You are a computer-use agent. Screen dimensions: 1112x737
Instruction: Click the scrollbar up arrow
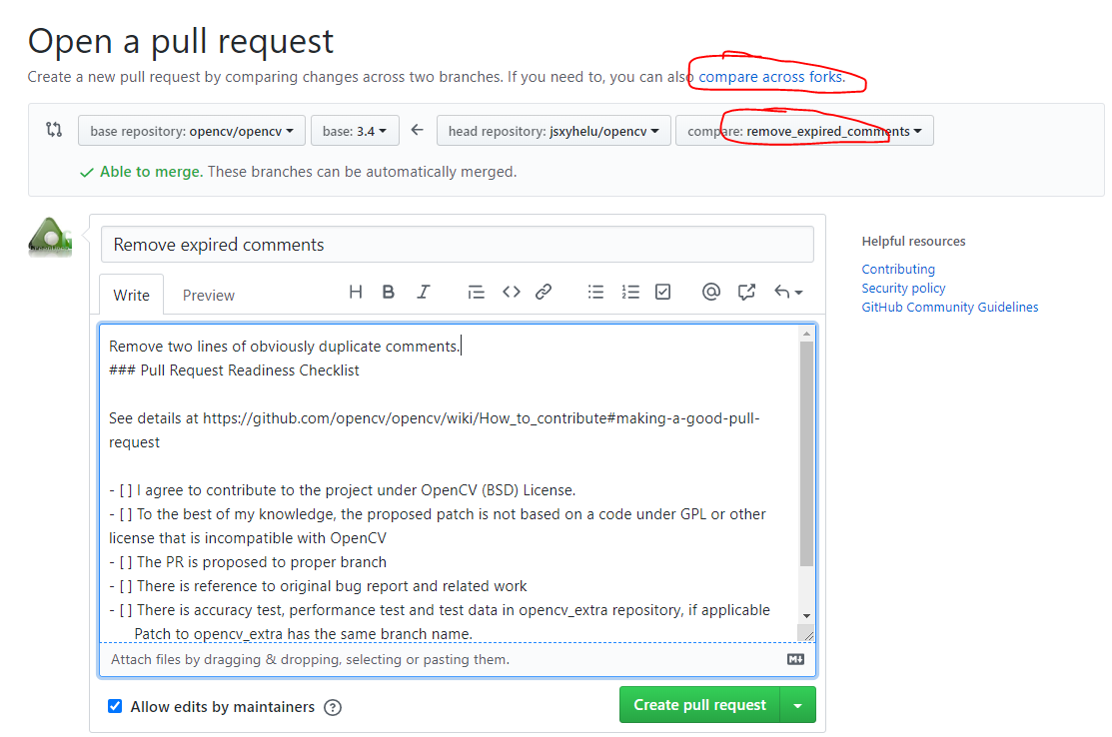806,334
